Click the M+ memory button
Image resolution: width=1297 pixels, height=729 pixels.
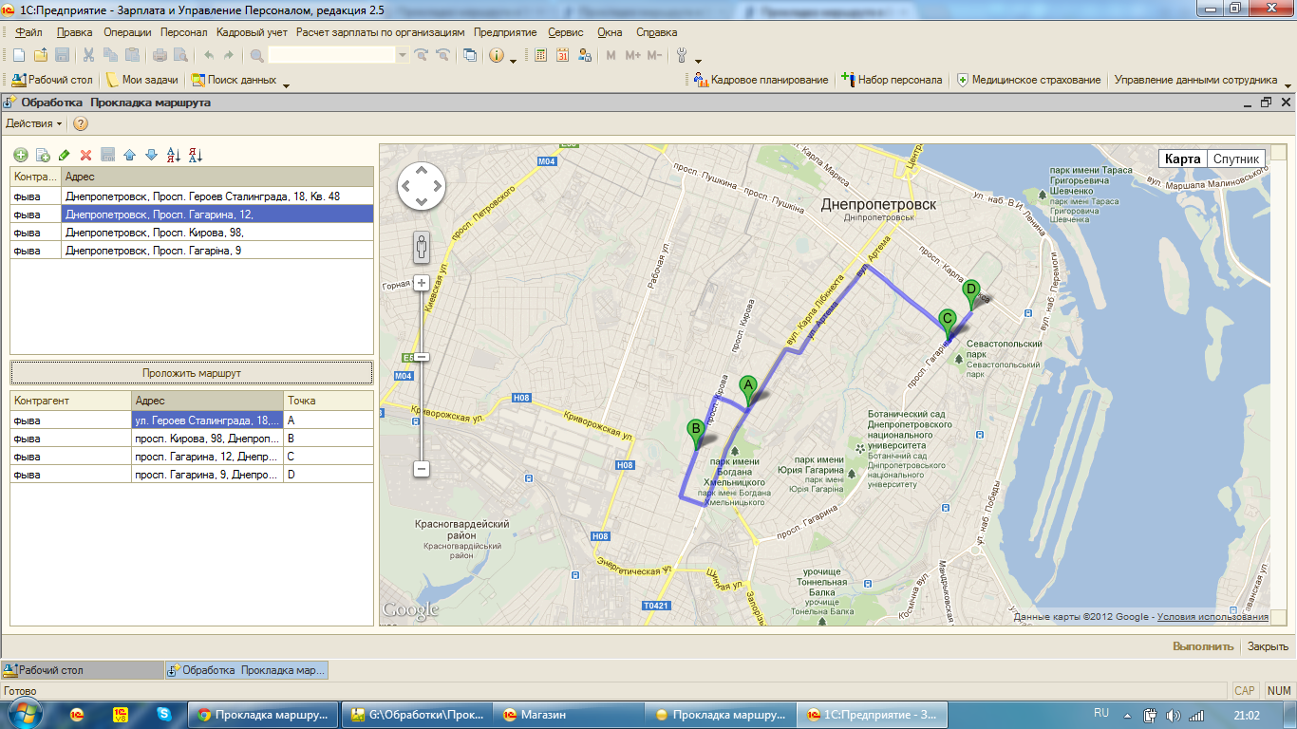(632, 55)
